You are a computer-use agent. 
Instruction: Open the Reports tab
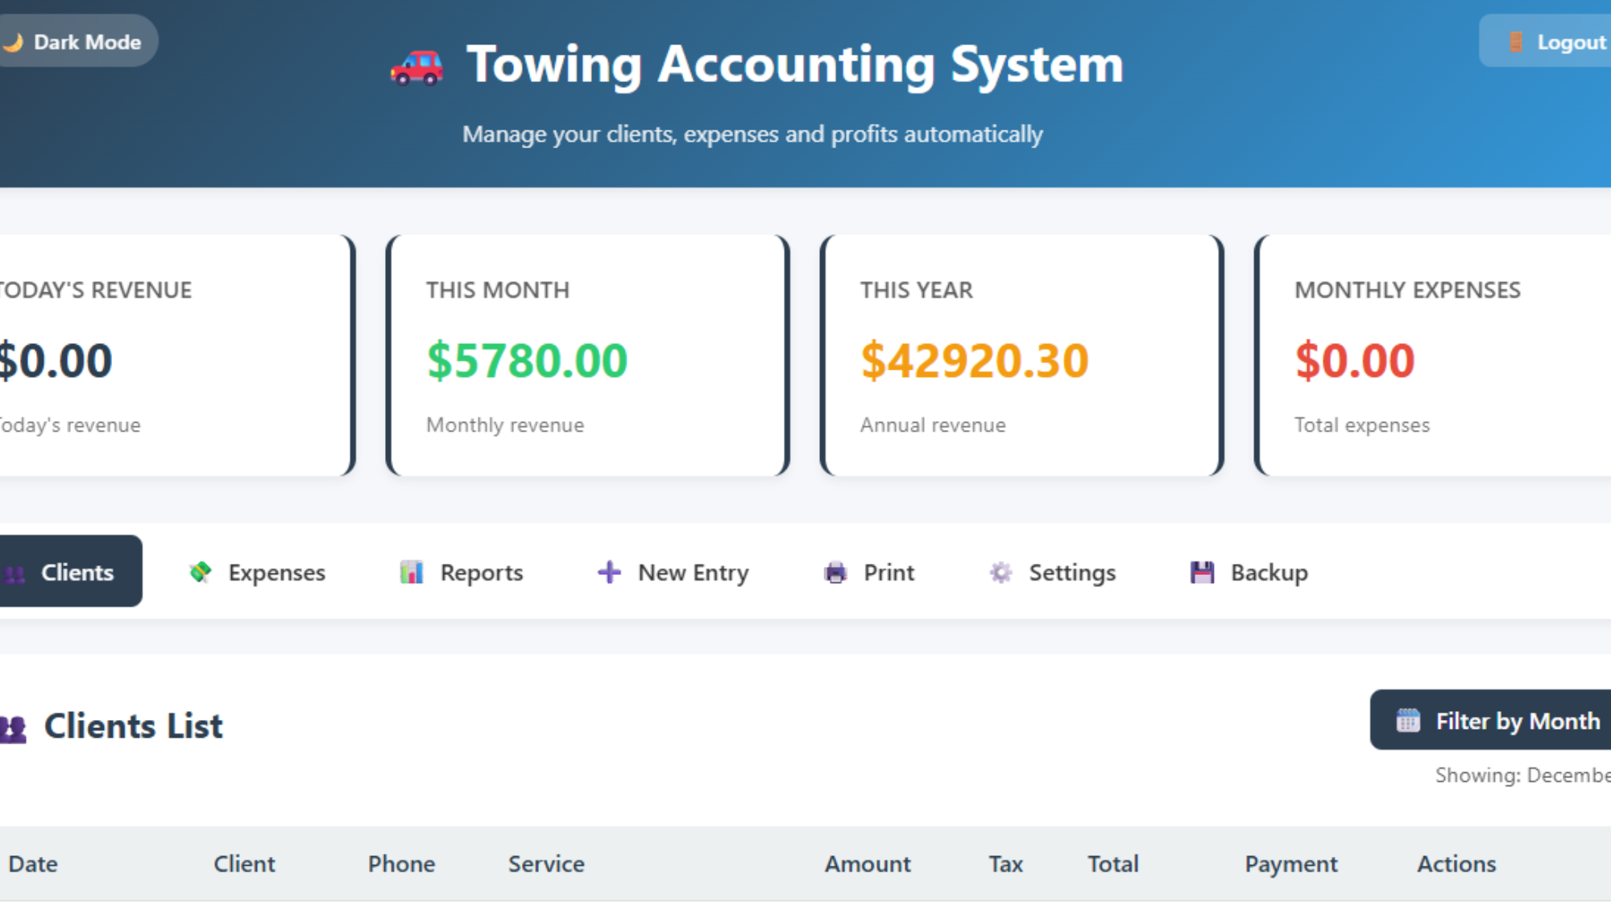click(x=462, y=572)
